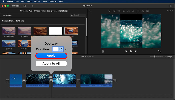The image size is (175, 100).
Task: Click Apply to All button
Action: (51, 64)
